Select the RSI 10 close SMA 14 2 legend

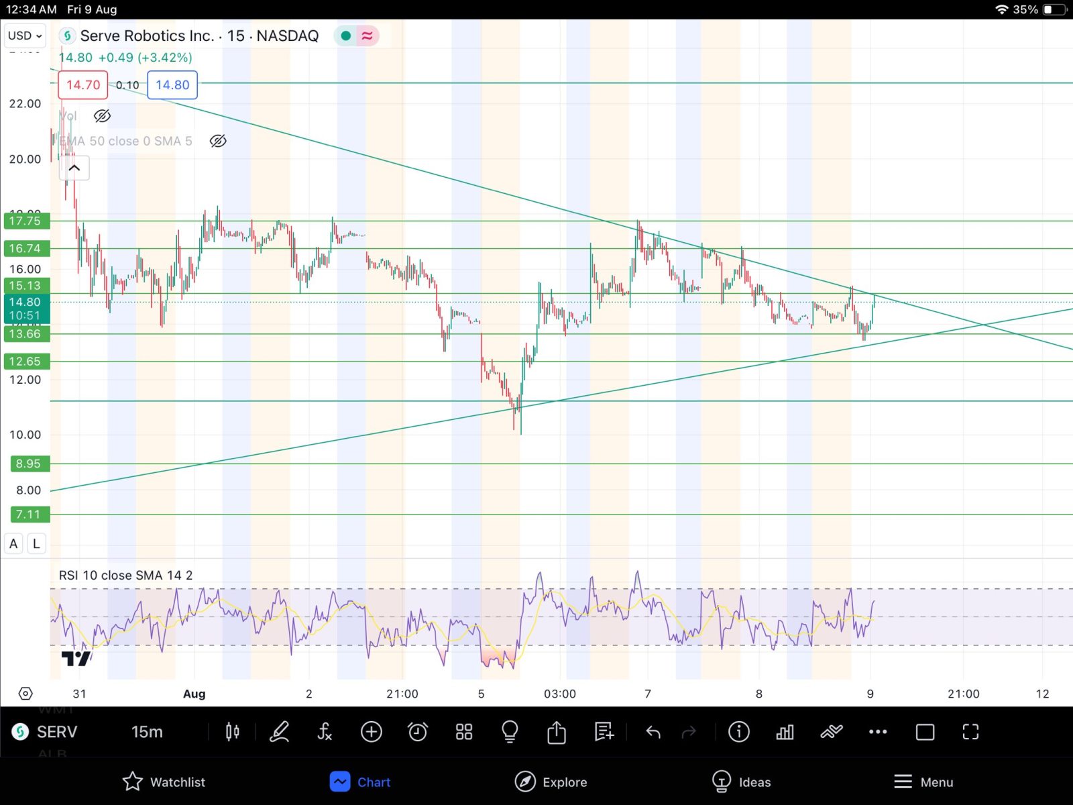125,575
